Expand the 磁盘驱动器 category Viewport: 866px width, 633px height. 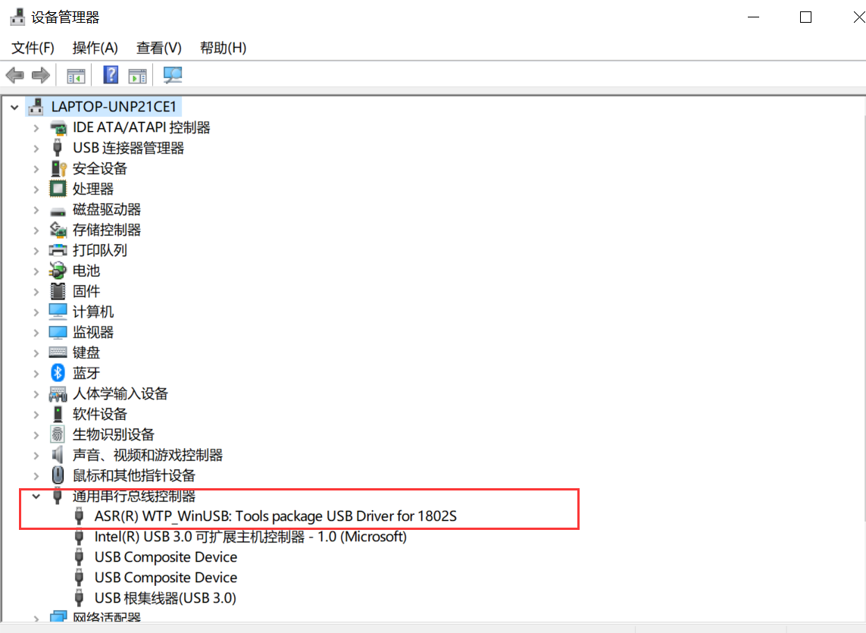click(36, 209)
